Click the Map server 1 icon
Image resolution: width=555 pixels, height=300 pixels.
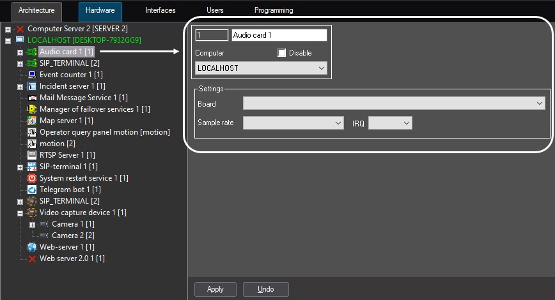(32, 121)
